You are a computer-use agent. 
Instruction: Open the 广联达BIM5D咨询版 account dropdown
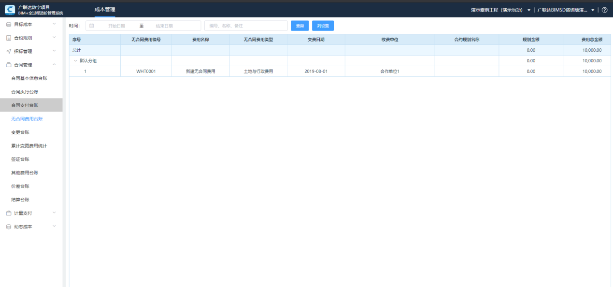(x=566, y=10)
